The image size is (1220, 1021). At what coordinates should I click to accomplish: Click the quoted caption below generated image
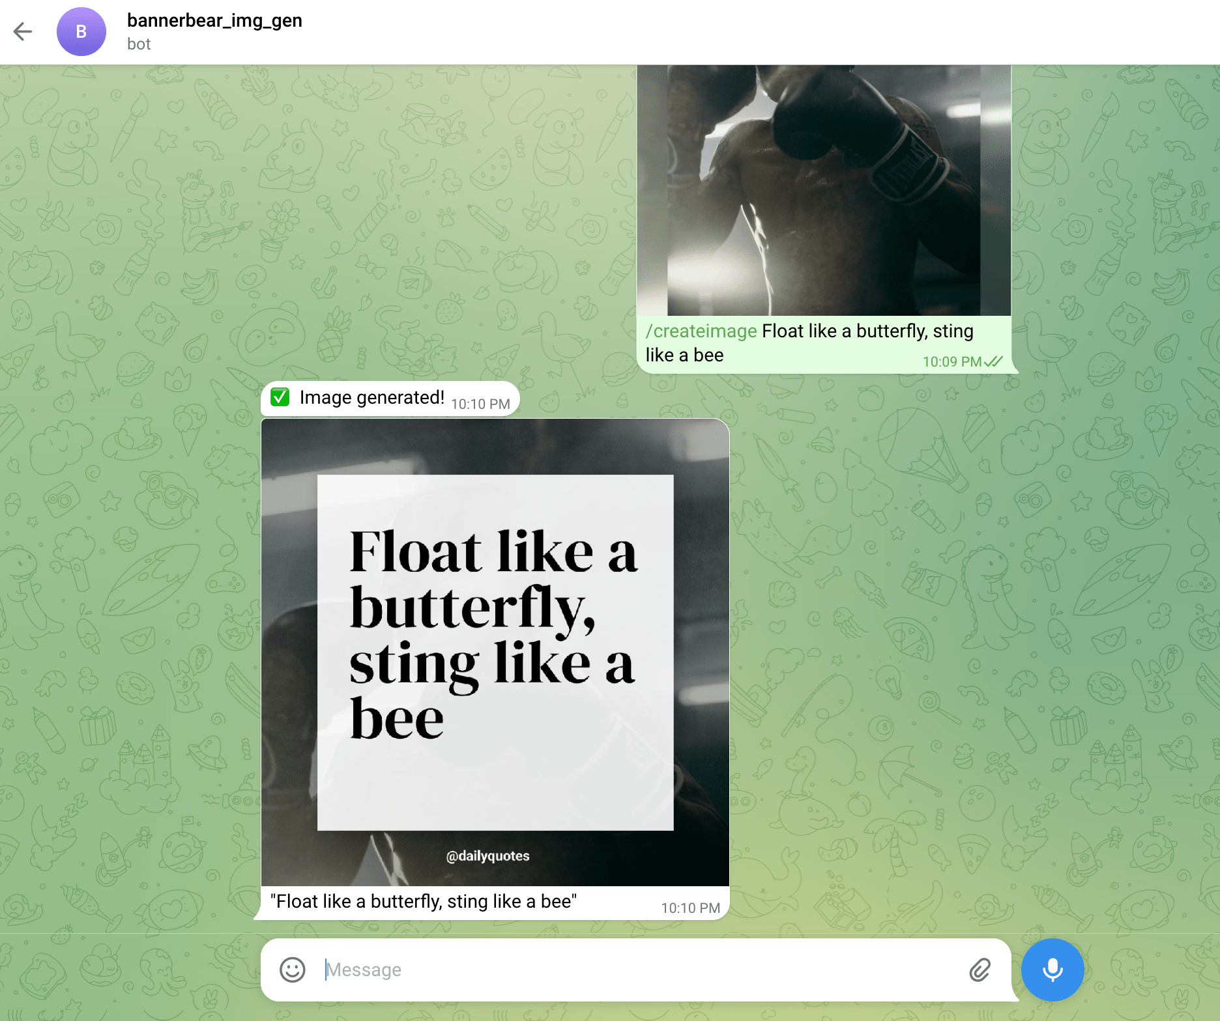(x=424, y=901)
